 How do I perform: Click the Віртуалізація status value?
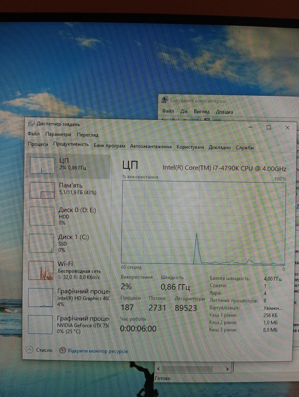pos(273,308)
